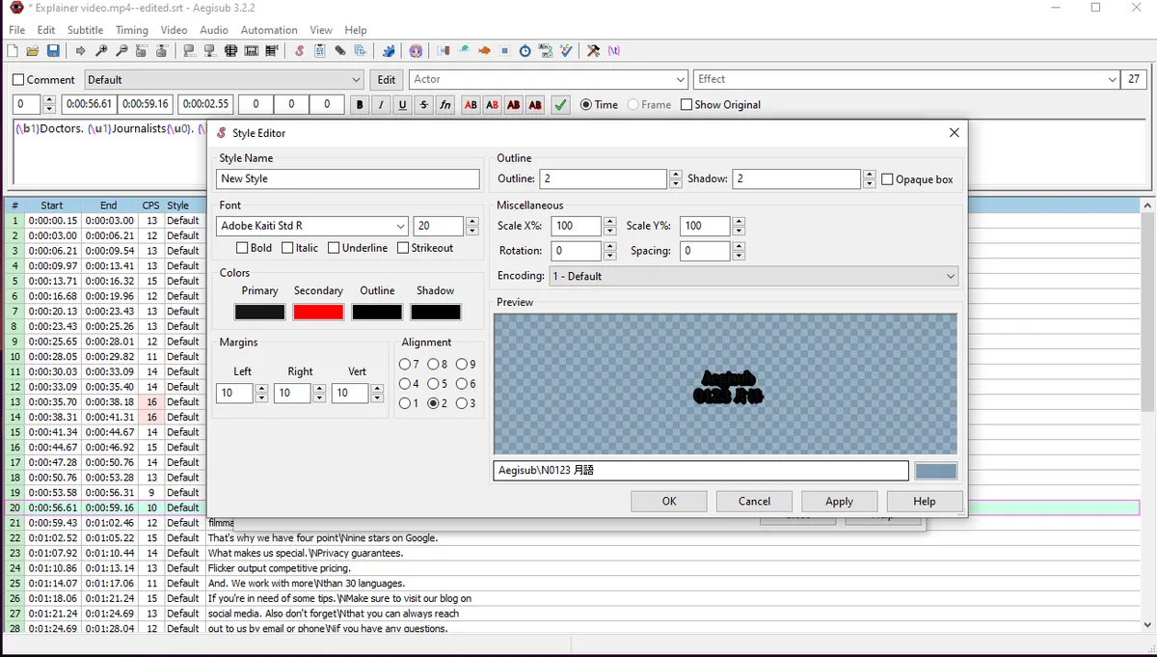Open the Encoding dropdown

pyautogui.click(x=950, y=276)
